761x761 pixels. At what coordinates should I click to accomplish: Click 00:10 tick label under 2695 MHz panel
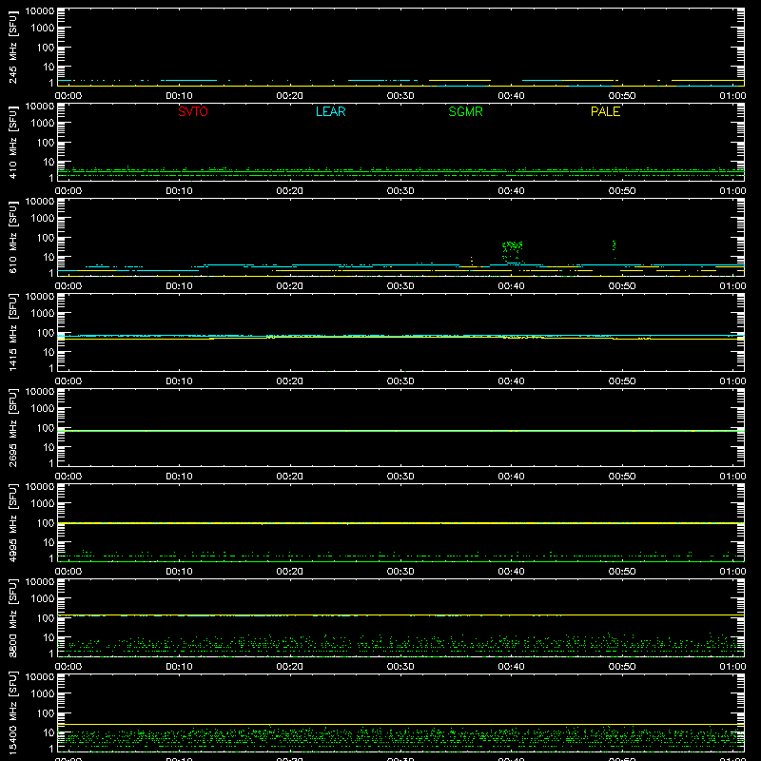[x=179, y=477]
